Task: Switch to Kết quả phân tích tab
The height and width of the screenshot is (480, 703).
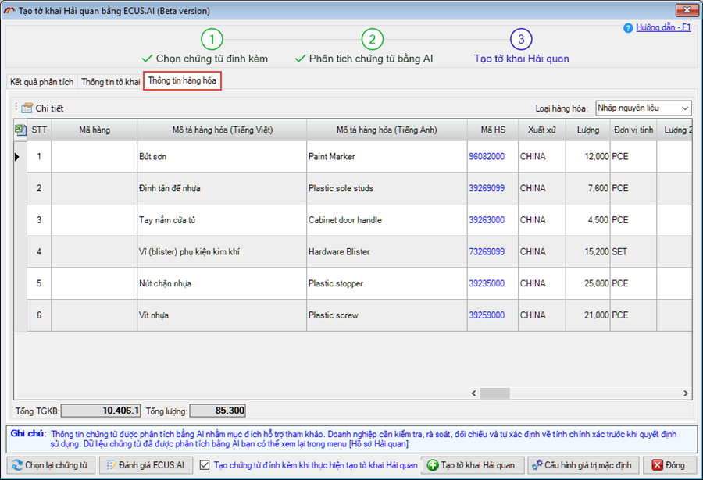Action: [42, 81]
